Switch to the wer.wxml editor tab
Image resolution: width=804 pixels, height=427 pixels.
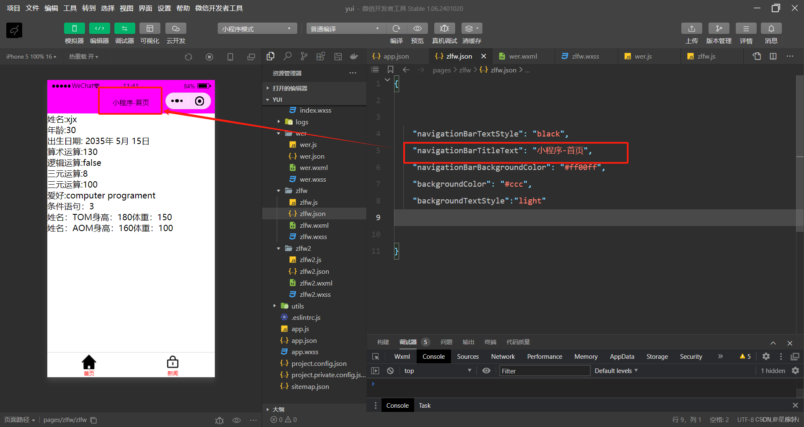(523, 56)
